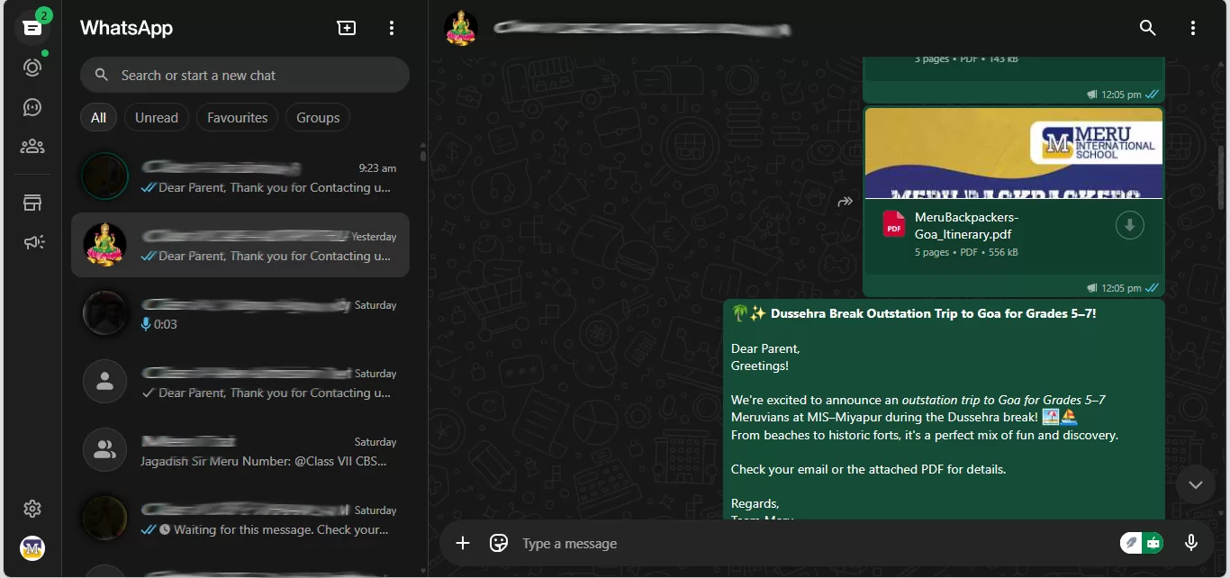The height and width of the screenshot is (578, 1230).
Task: Record a voice message with microphone
Action: point(1191,543)
